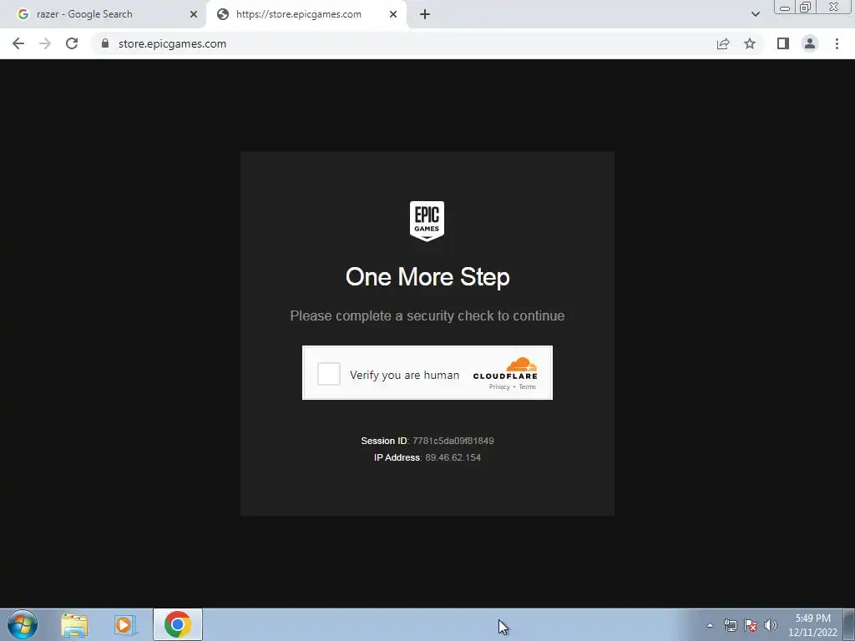Switch to the razer - Google Search tab
855x641 pixels.
point(104,14)
